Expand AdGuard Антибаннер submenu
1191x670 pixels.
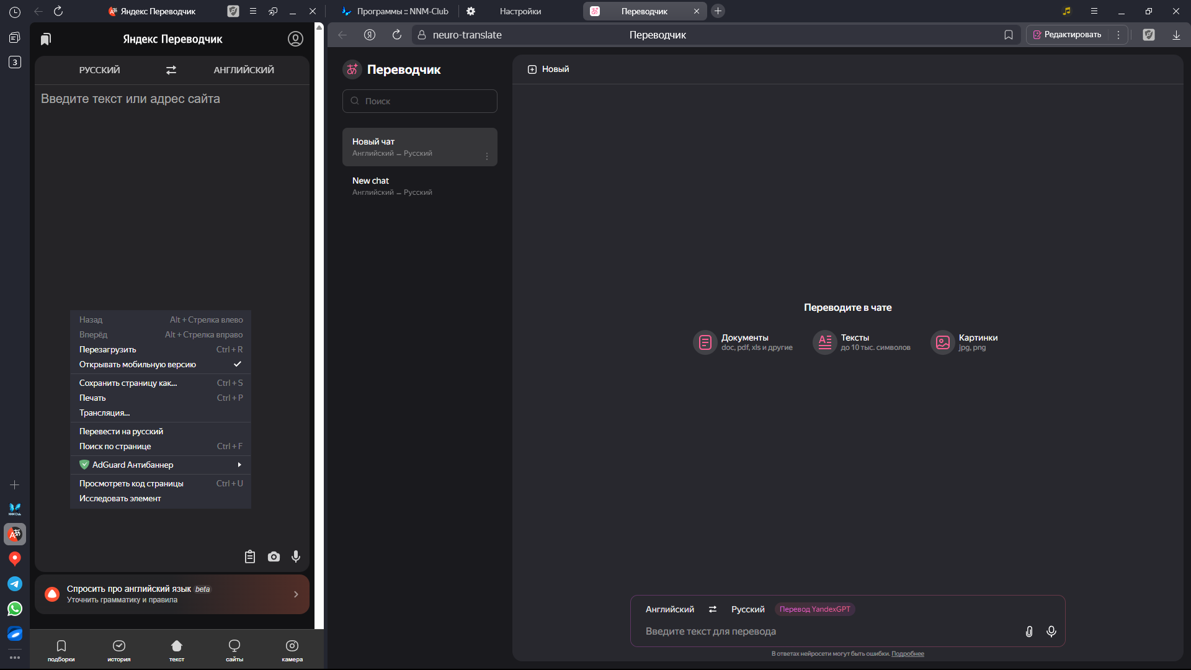161,465
